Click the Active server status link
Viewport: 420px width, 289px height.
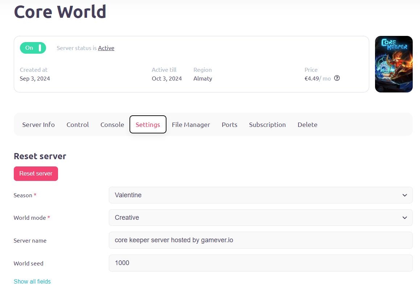coord(106,48)
